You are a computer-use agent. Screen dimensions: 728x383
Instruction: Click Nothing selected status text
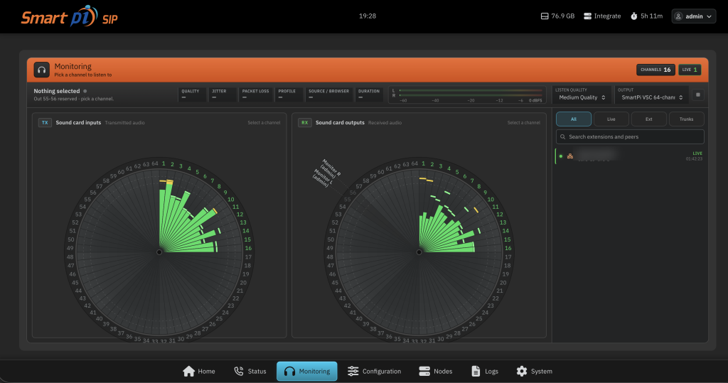(x=57, y=91)
